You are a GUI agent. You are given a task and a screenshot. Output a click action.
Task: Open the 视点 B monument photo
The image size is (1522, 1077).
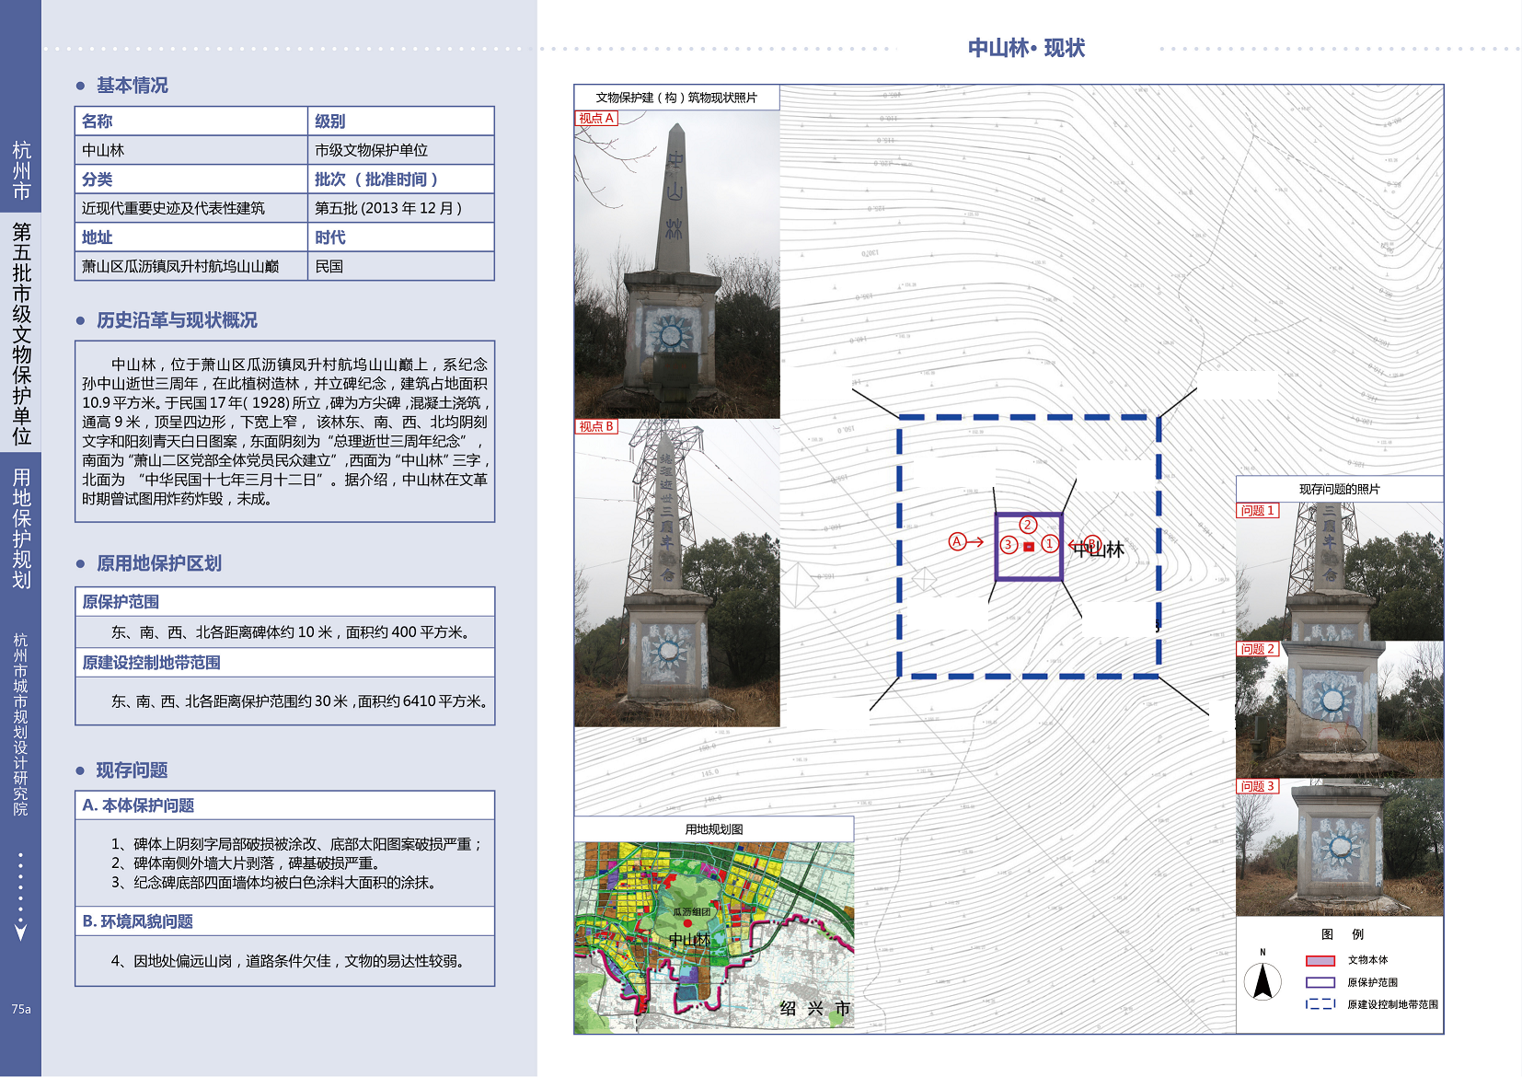676,573
